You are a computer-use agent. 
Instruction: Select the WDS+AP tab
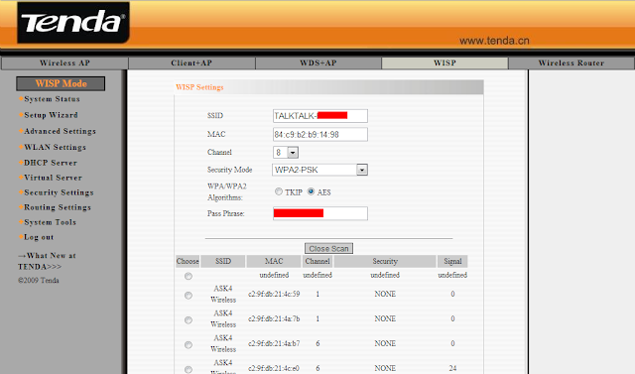coord(318,63)
